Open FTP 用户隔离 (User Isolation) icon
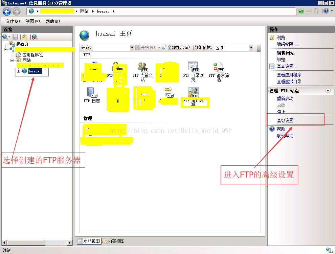 [x=193, y=93]
